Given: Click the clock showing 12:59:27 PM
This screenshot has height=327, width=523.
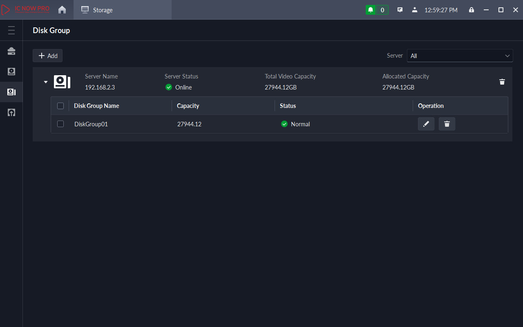Looking at the screenshot, I should coord(441,10).
